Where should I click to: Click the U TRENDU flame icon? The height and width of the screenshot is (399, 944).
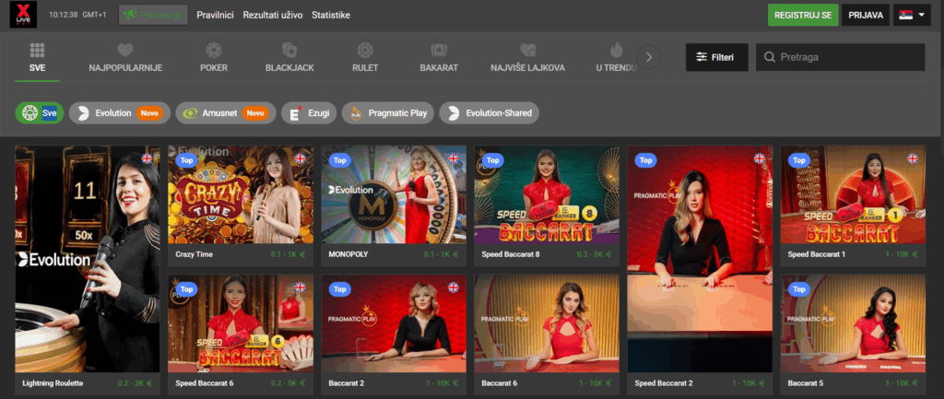(616, 50)
